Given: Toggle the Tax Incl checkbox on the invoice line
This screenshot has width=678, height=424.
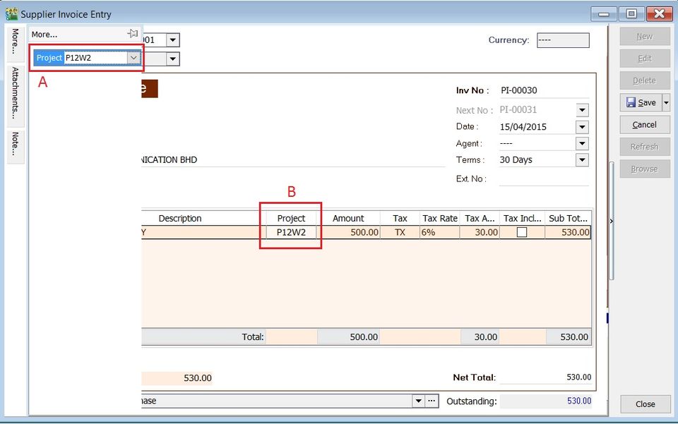Looking at the screenshot, I should 521,232.
